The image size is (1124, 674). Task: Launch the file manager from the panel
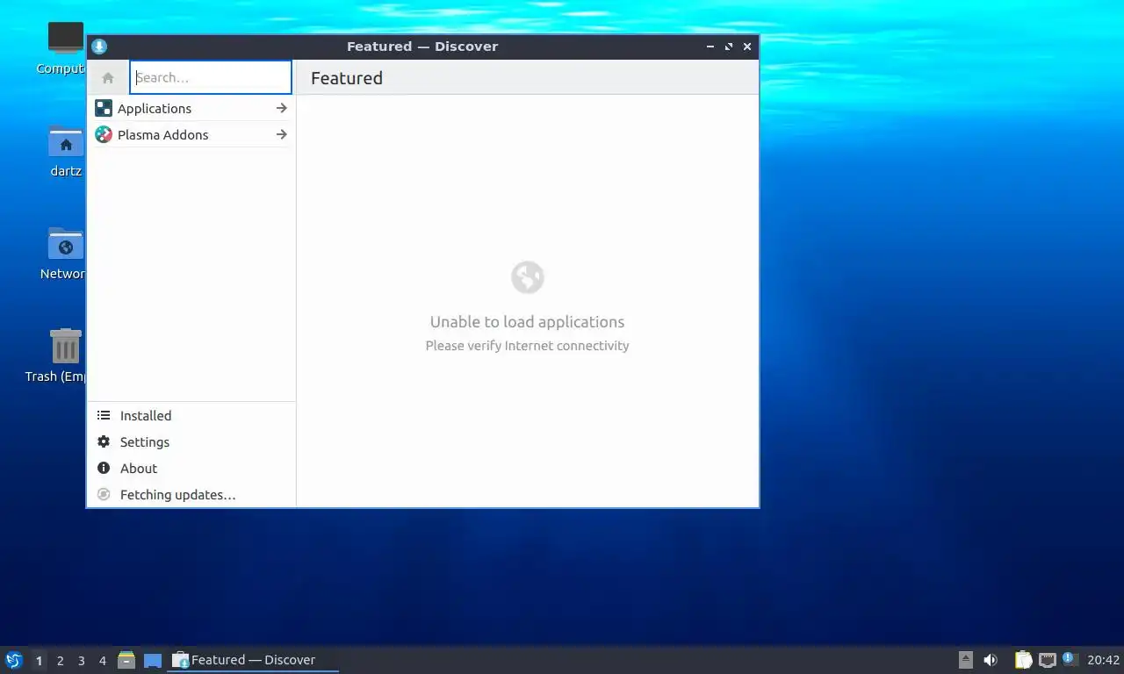click(x=126, y=660)
